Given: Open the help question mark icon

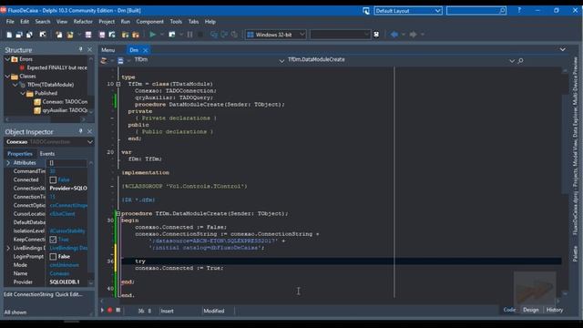Looking at the screenshot, I should 519,10.
